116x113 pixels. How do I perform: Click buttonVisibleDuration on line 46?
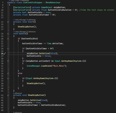coord(53,105)
